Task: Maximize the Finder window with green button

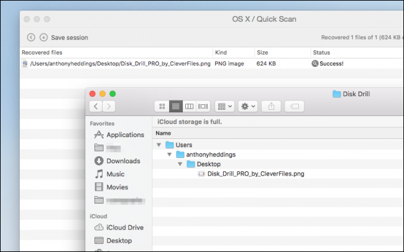Action: pyautogui.click(x=112, y=94)
